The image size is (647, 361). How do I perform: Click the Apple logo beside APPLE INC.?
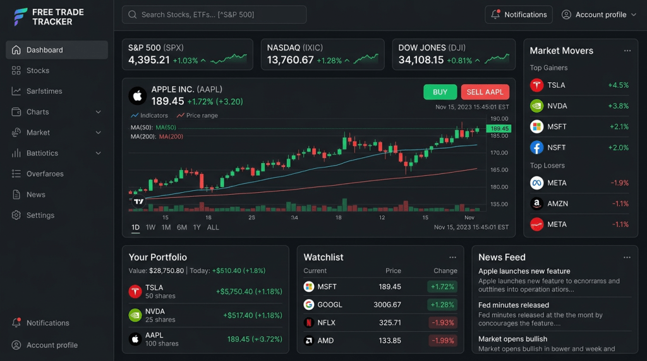pos(137,96)
